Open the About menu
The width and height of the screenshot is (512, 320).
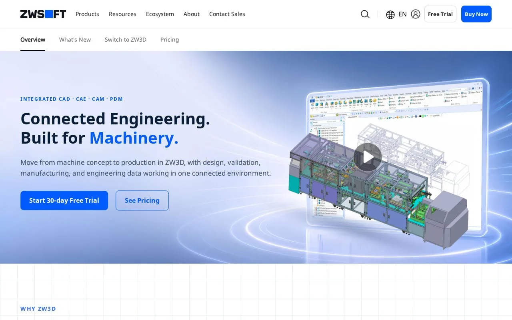192,14
